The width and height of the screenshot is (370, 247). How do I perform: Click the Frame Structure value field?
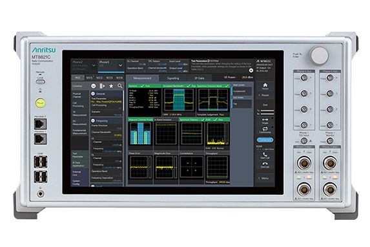[107, 127]
